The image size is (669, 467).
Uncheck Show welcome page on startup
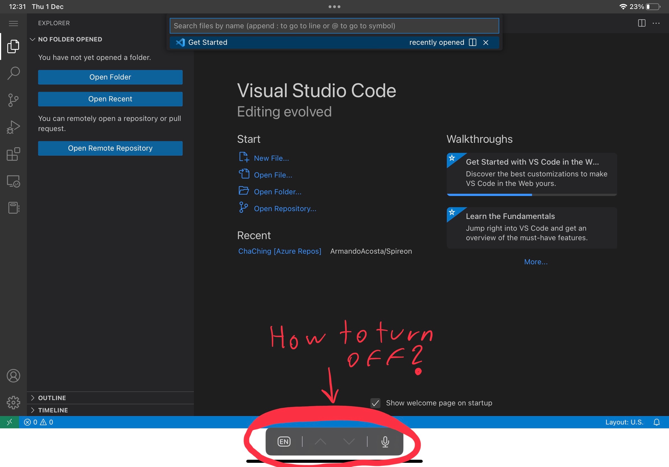(375, 403)
